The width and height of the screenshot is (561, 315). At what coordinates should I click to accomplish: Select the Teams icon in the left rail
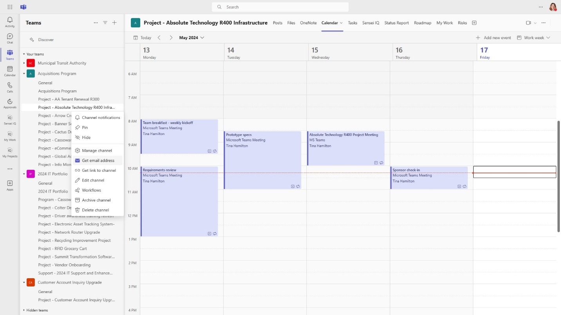(10, 55)
